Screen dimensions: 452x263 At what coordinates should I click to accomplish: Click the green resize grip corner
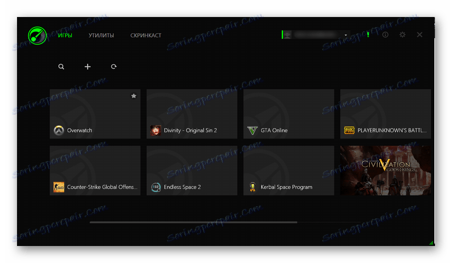432,243
